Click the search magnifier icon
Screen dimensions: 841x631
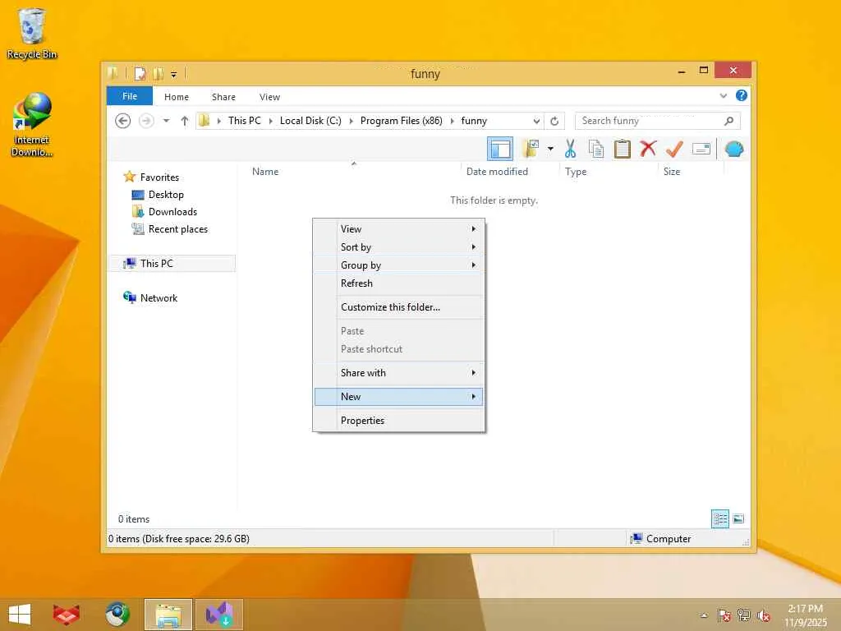(729, 121)
